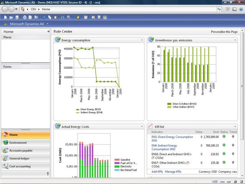
Task: Click the KPI list chart icon
Action: pos(150,126)
